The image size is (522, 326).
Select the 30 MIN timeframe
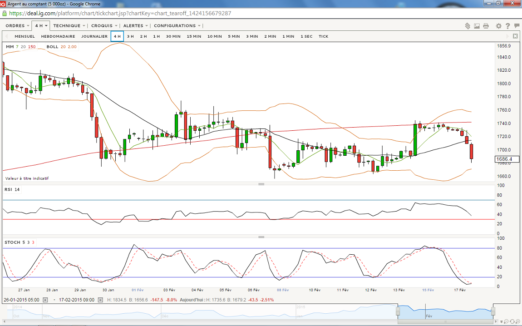[x=173, y=36]
